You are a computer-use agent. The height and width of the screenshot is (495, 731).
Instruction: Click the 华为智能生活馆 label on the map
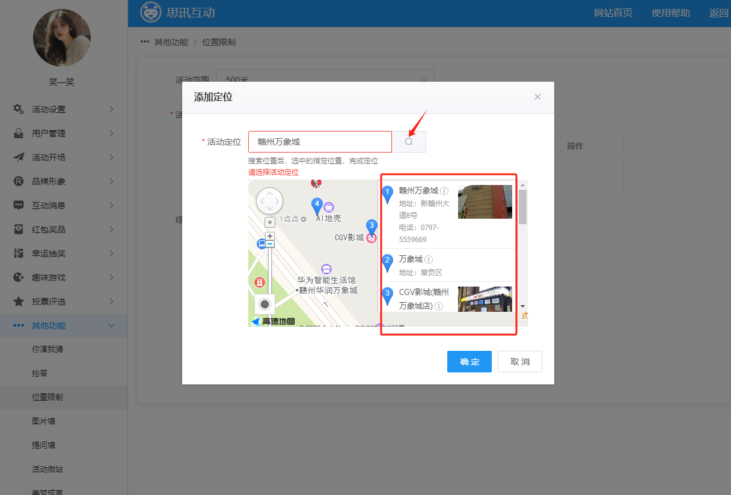(x=326, y=280)
